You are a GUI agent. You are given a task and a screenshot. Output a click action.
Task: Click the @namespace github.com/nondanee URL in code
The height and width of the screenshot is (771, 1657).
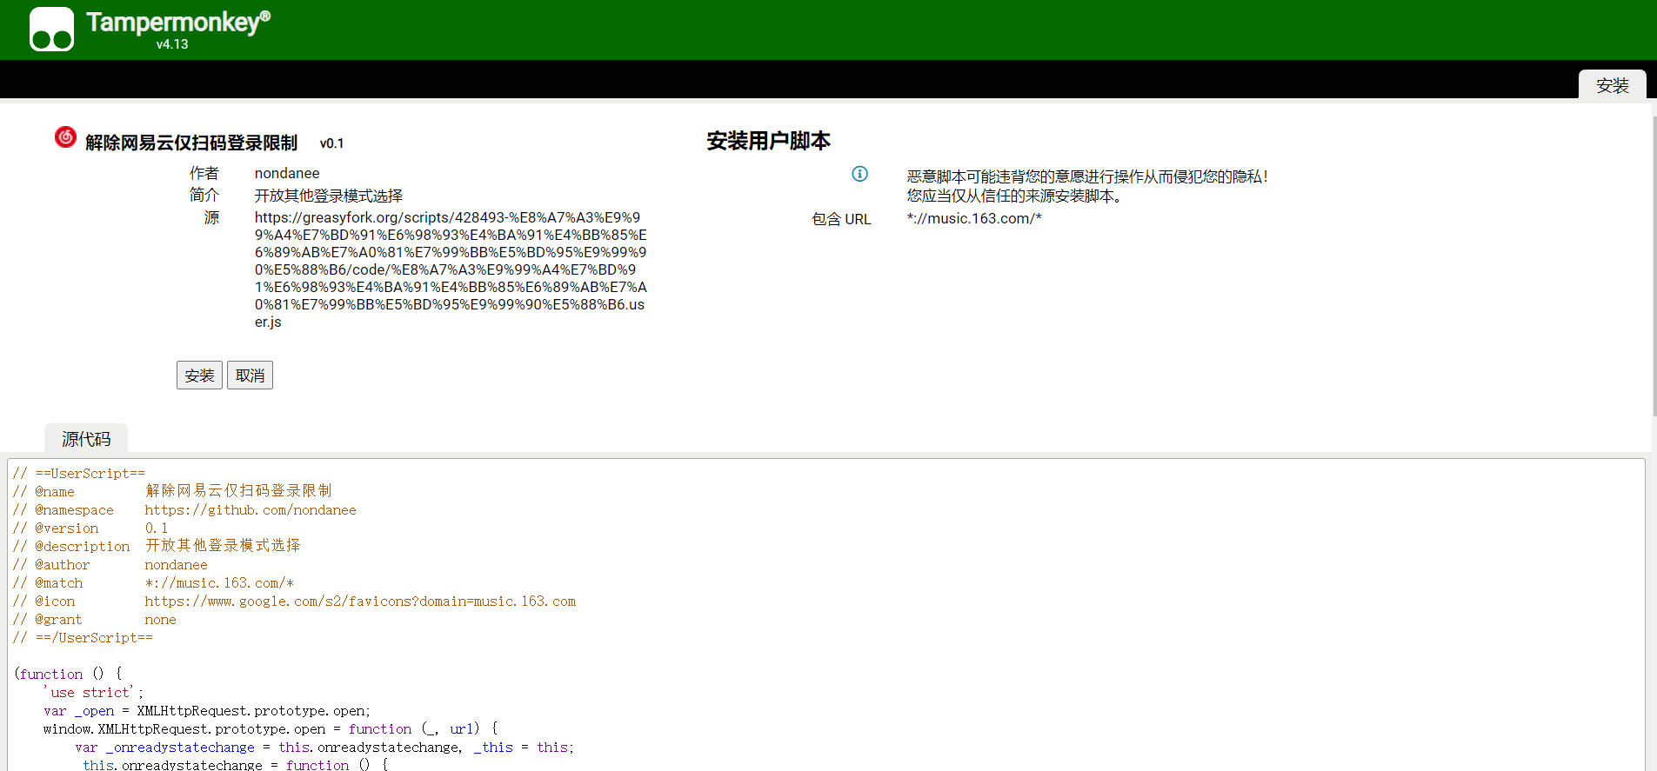[x=251, y=510]
